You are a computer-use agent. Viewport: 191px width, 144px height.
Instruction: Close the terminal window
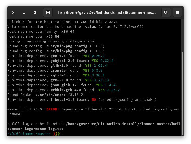tap(13, 12)
